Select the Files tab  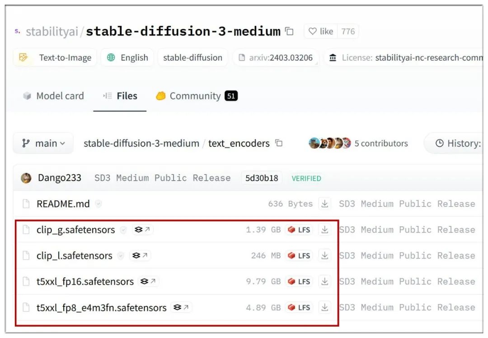click(x=120, y=96)
